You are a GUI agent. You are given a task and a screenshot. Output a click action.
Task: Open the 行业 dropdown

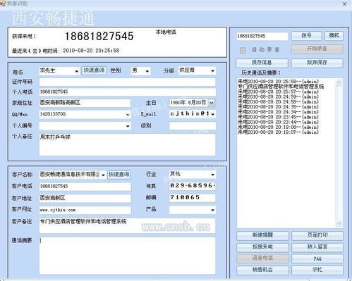point(212,175)
